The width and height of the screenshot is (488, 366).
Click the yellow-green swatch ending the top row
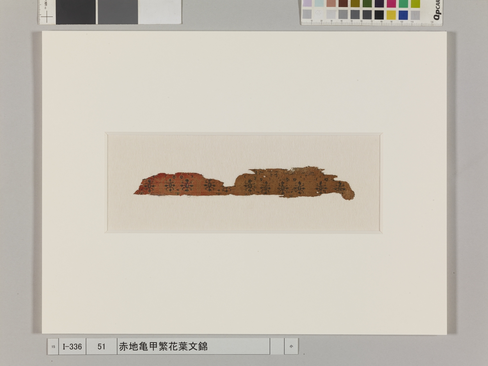415,3
